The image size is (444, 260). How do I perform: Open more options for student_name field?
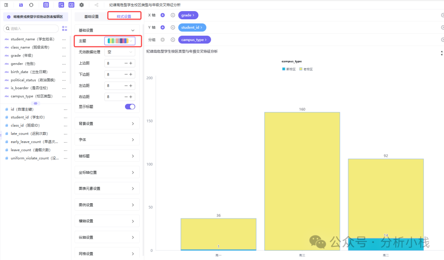[64, 39]
